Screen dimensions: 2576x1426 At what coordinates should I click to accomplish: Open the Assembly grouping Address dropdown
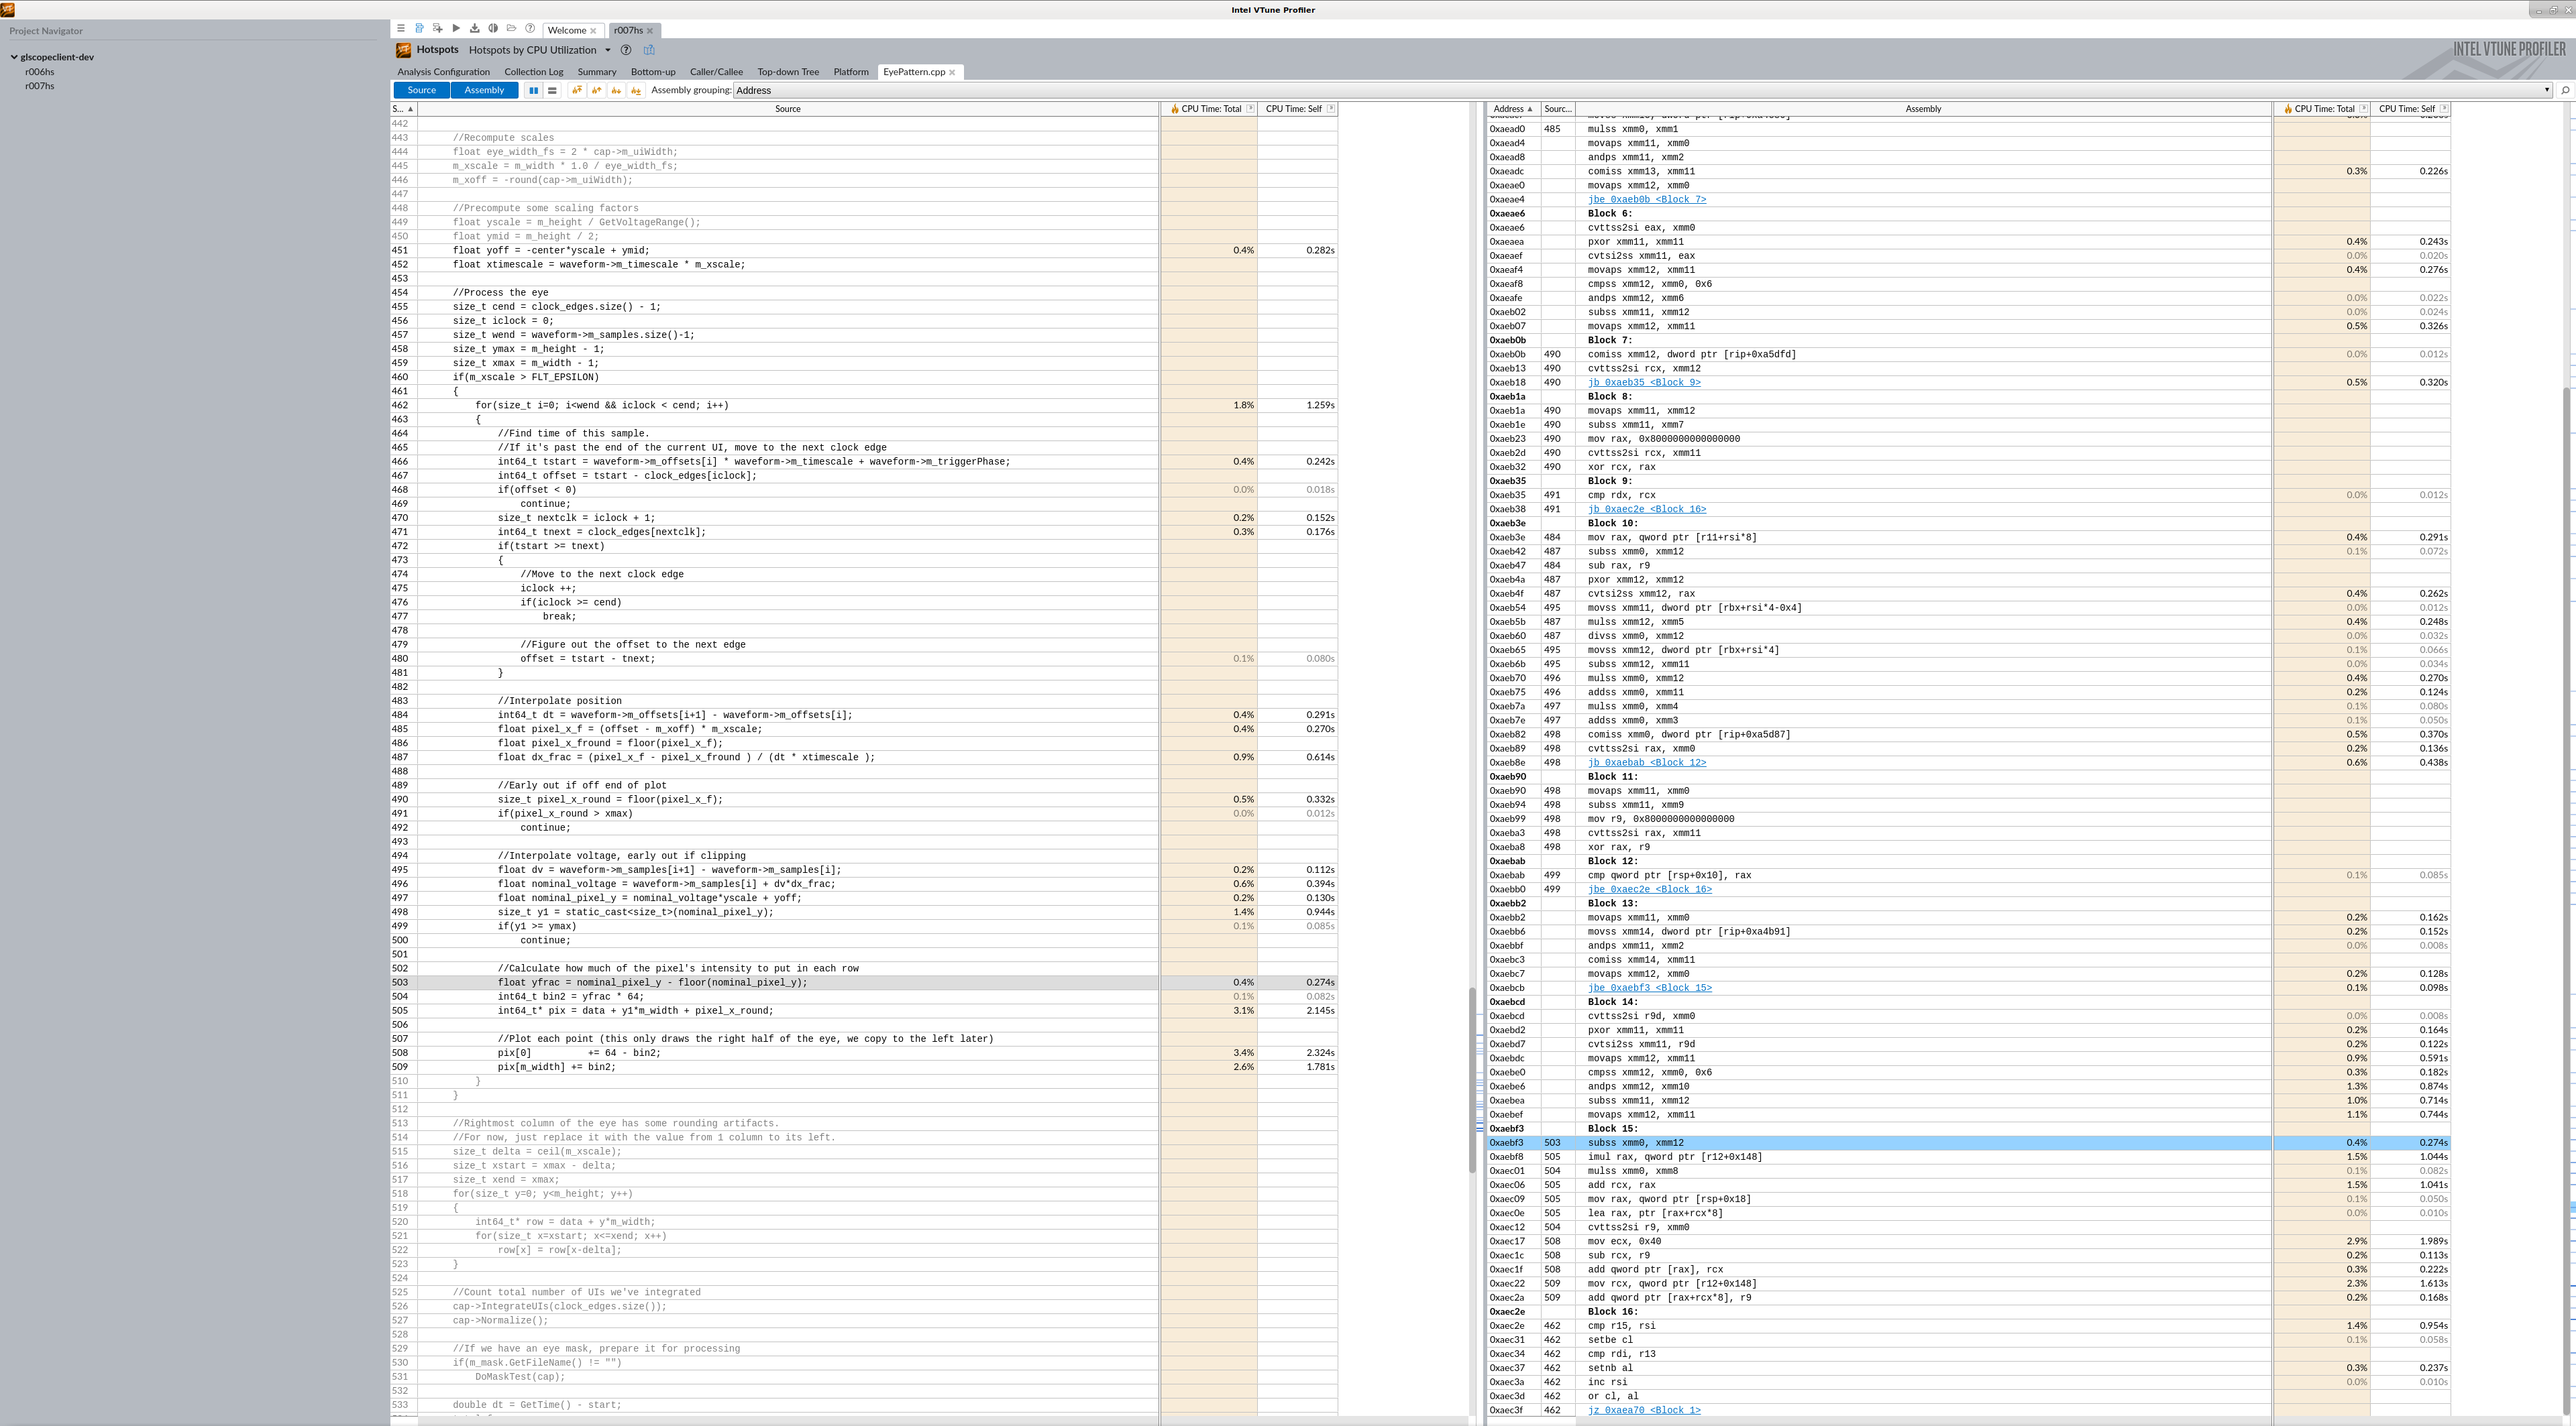click(x=1642, y=90)
